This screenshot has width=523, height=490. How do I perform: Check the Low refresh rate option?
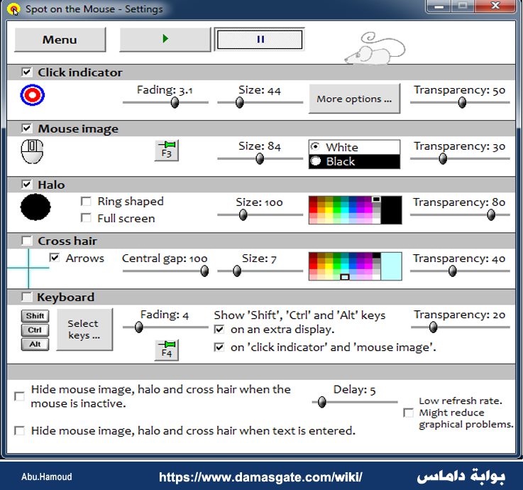408,413
